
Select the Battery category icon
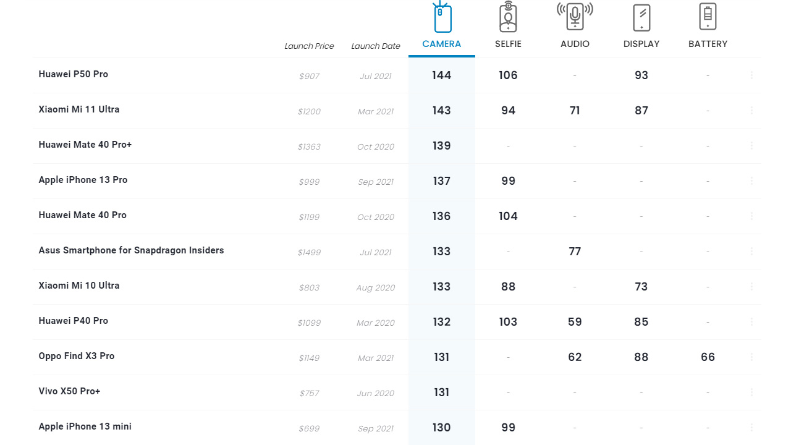tap(708, 16)
